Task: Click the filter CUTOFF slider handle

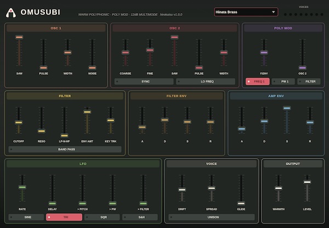Action: (x=19, y=122)
